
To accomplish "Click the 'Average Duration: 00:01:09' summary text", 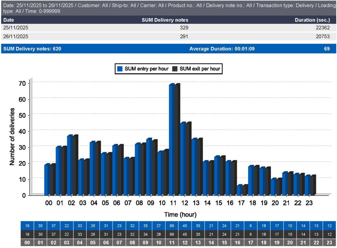I will click(x=222, y=49).
